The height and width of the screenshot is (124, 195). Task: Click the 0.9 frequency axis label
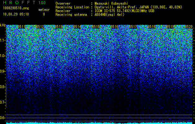(x=2, y=71)
